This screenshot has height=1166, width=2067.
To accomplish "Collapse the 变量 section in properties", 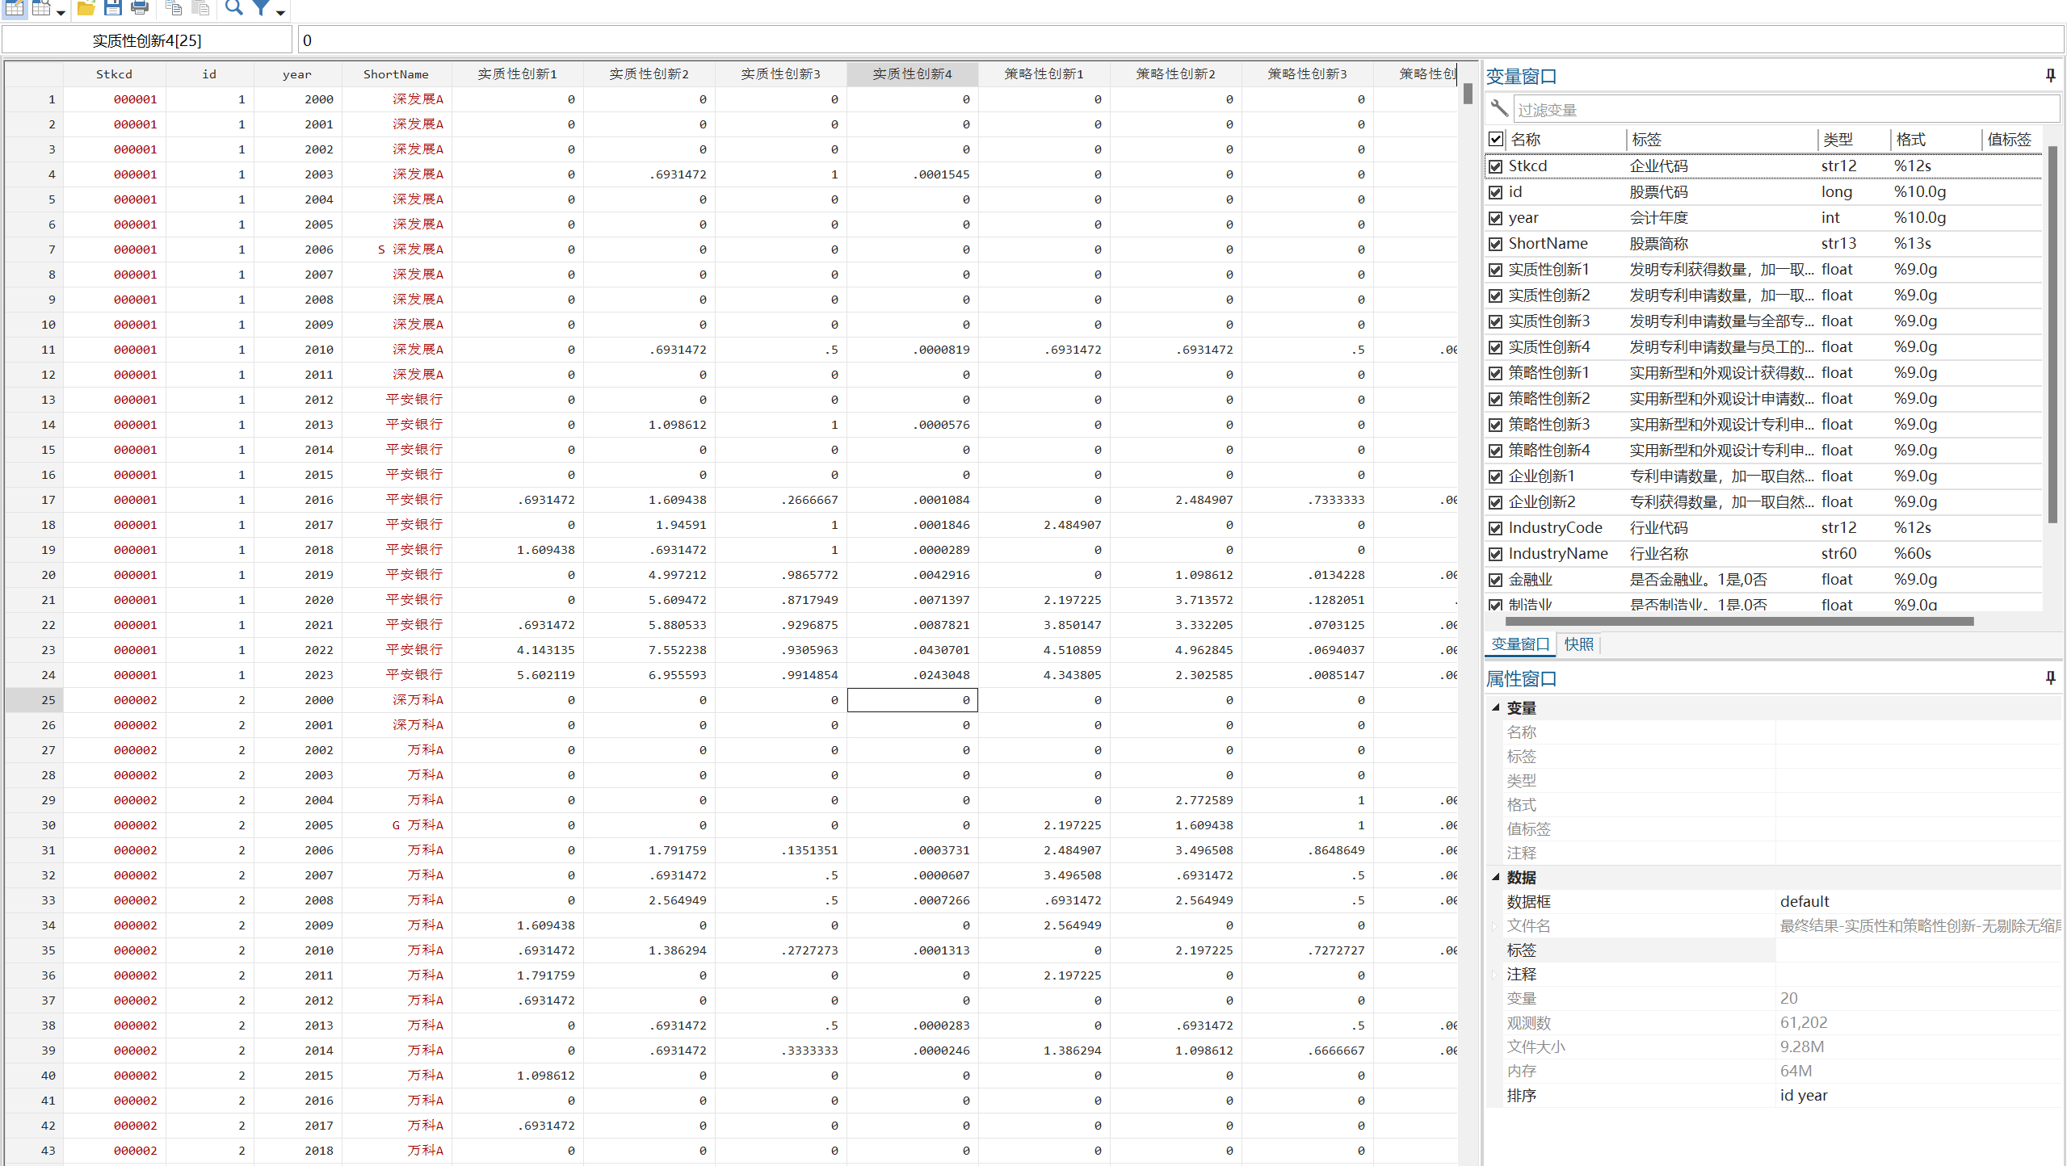I will pos(1496,708).
